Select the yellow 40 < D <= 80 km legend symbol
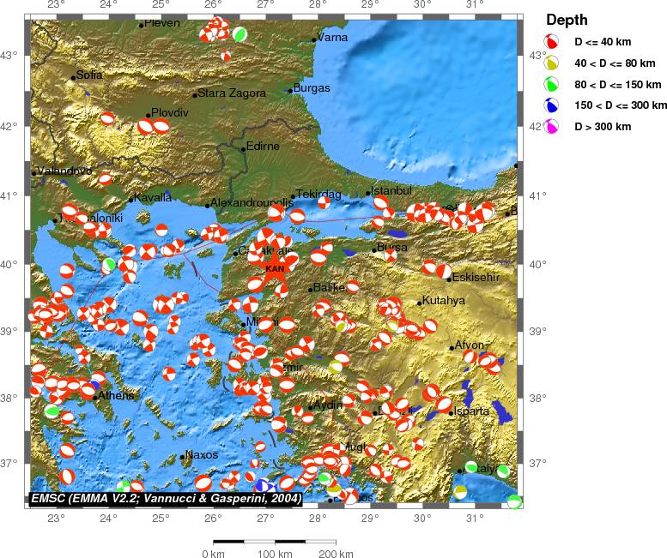The height and width of the screenshot is (558, 667). 554,63
